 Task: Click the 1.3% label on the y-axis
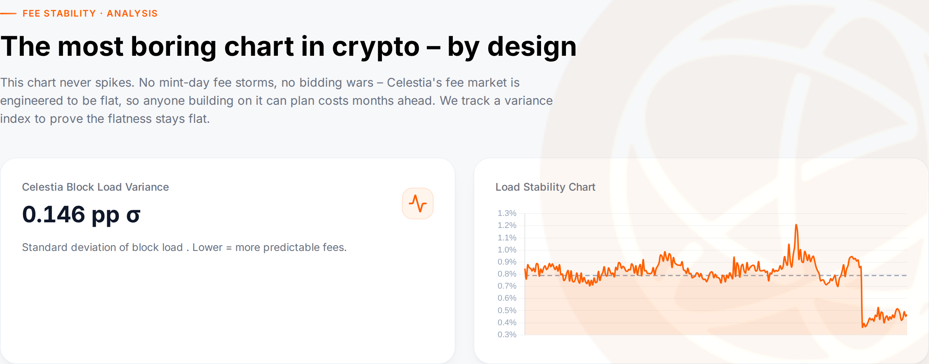point(507,213)
